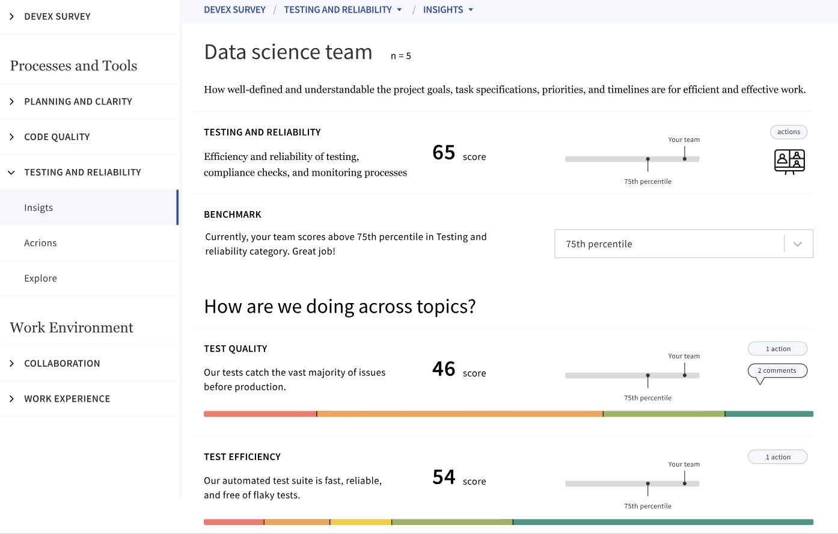Expand the Collaboration section

tap(11, 364)
